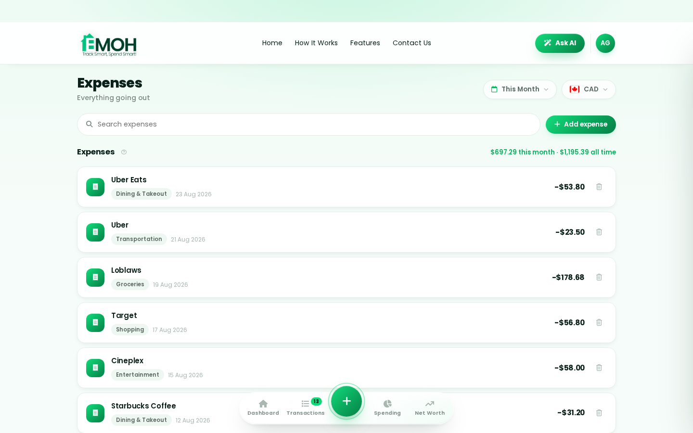Click the -$31.20 amount
Viewport: 693px width, 433px height.
click(x=571, y=413)
